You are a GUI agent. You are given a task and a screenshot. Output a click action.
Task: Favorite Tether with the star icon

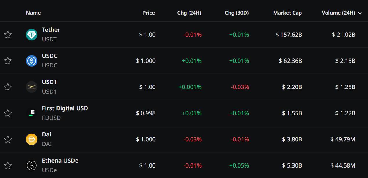point(8,35)
